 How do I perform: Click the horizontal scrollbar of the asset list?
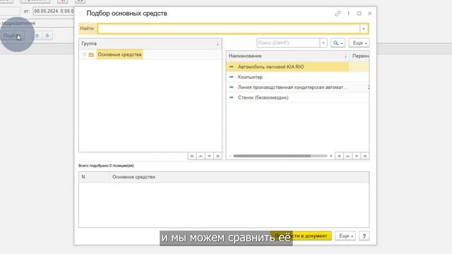point(272,156)
